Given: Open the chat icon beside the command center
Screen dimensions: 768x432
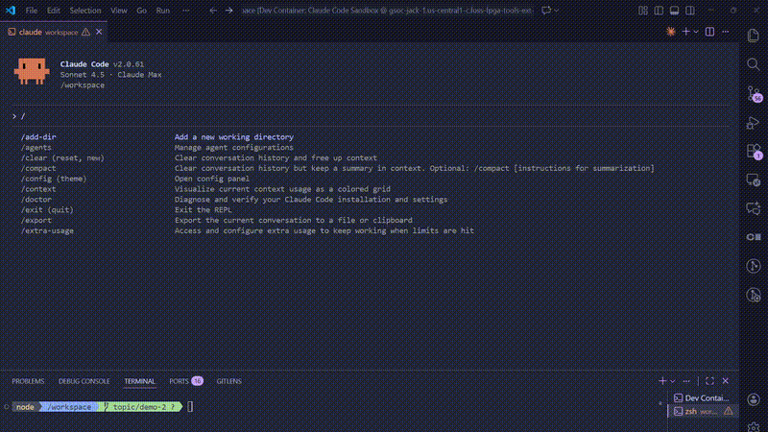Looking at the screenshot, I should tap(546, 11).
